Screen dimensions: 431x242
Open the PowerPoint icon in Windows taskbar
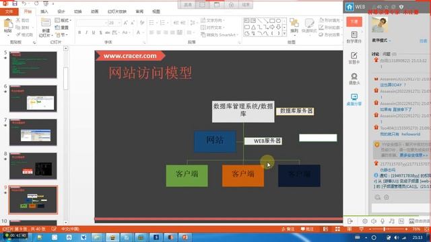coord(185,237)
